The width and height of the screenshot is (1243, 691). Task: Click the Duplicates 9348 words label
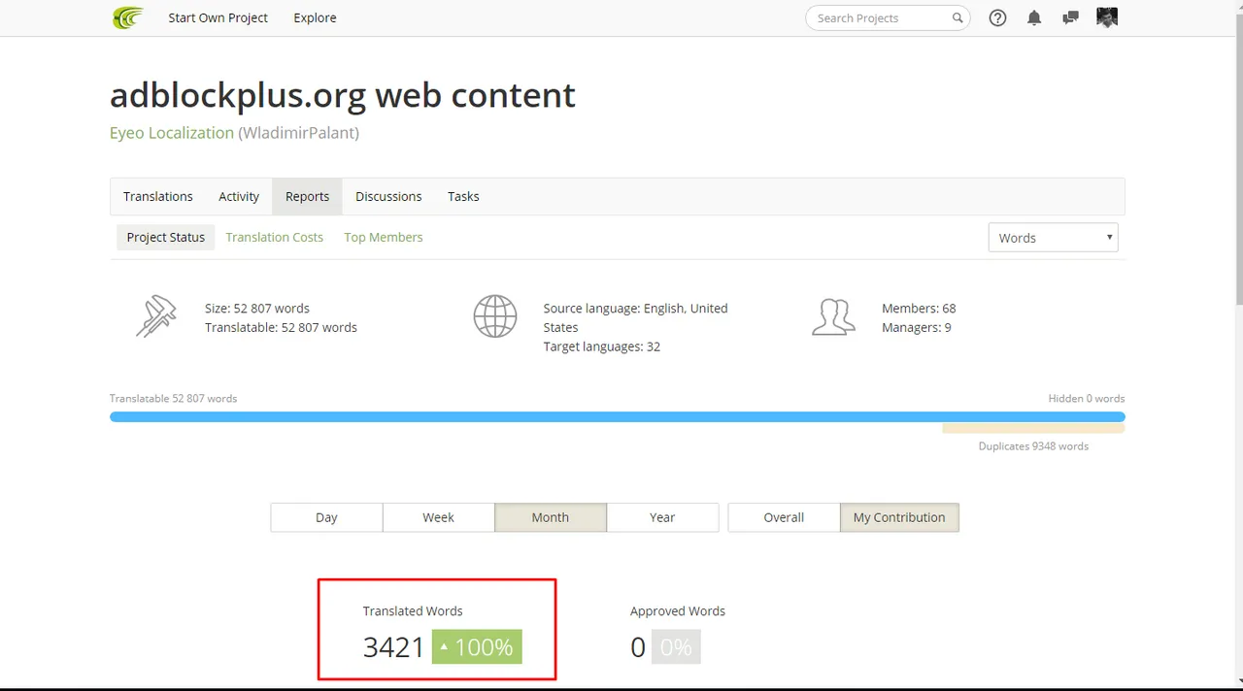click(1033, 446)
